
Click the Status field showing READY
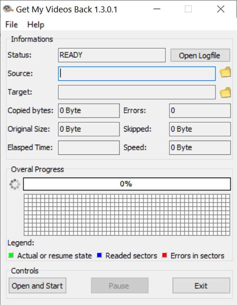pos(112,55)
